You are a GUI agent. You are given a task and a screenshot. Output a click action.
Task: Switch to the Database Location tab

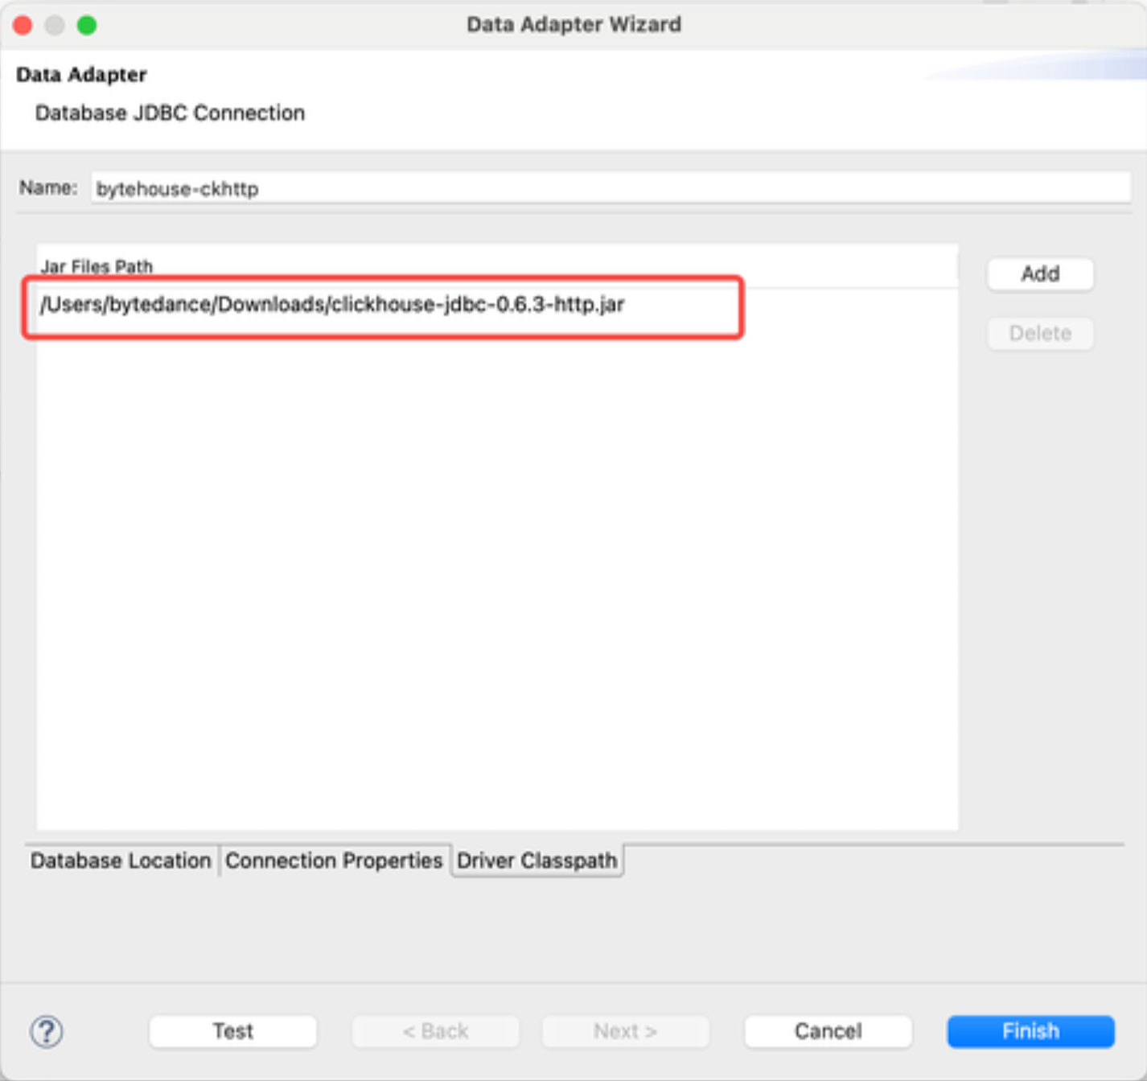point(121,861)
